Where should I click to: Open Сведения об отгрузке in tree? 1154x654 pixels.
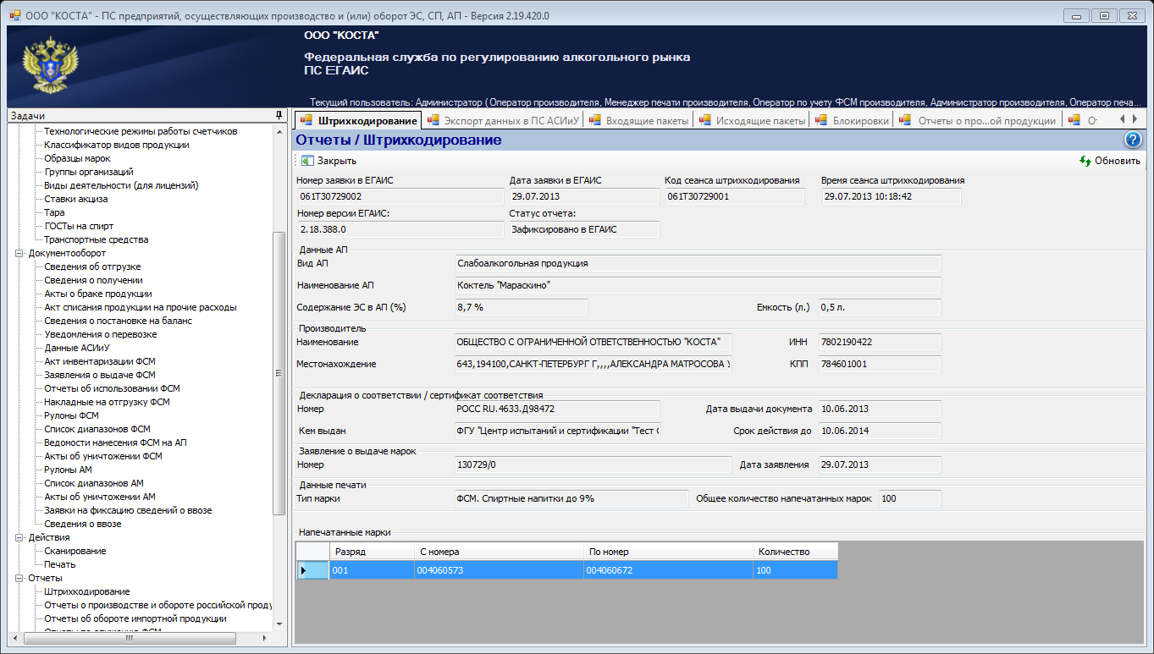click(92, 267)
